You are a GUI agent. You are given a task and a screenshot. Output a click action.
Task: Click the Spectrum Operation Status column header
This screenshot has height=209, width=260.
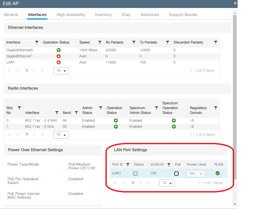(170, 108)
